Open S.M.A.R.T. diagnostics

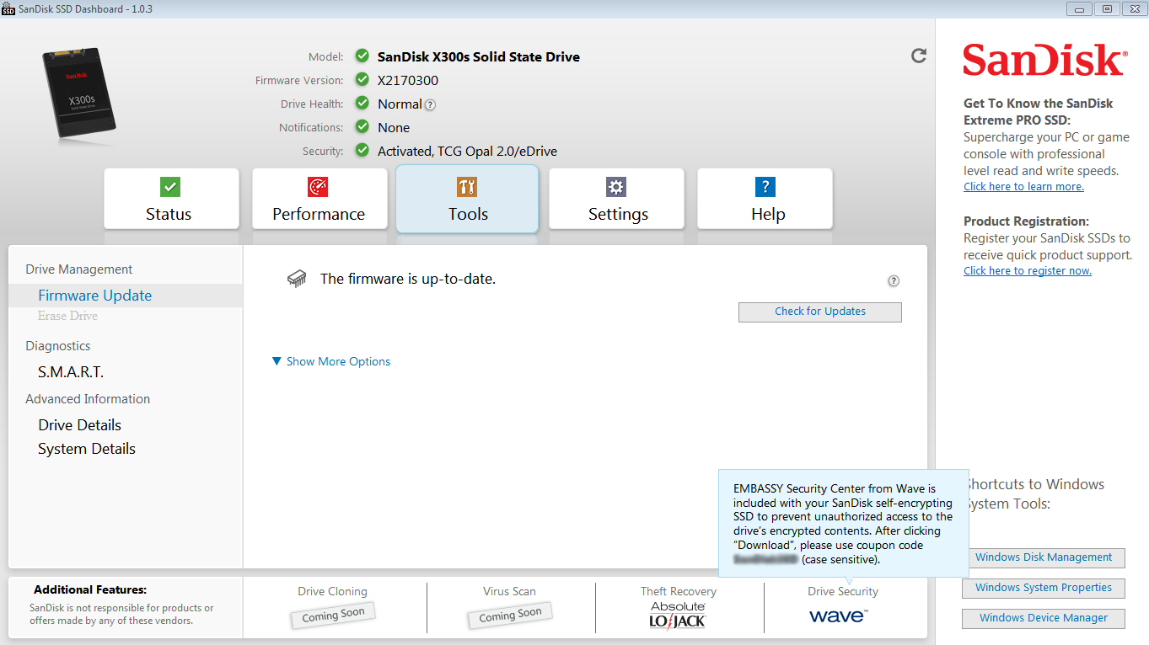coord(71,371)
